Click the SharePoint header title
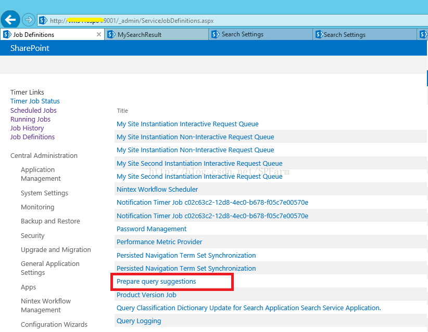 (30, 48)
